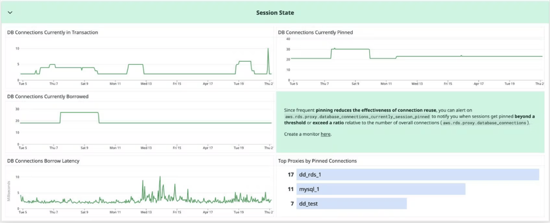This screenshot has height=223, width=550.
Task: Select the dd_rds_1 proxy bar
Action: pyautogui.click(x=418, y=175)
